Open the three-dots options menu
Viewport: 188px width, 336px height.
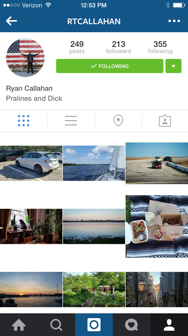pos(174,21)
